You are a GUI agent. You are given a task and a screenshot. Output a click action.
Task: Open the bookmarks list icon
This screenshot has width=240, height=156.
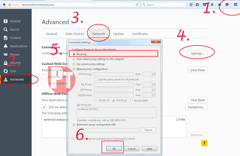pos(197,5)
